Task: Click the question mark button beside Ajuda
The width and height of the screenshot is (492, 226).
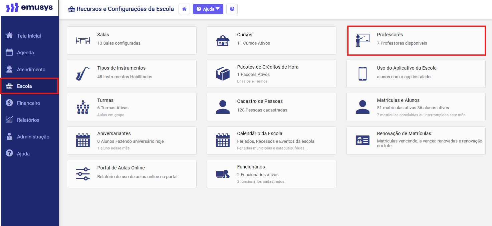Action: (x=232, y=9)
